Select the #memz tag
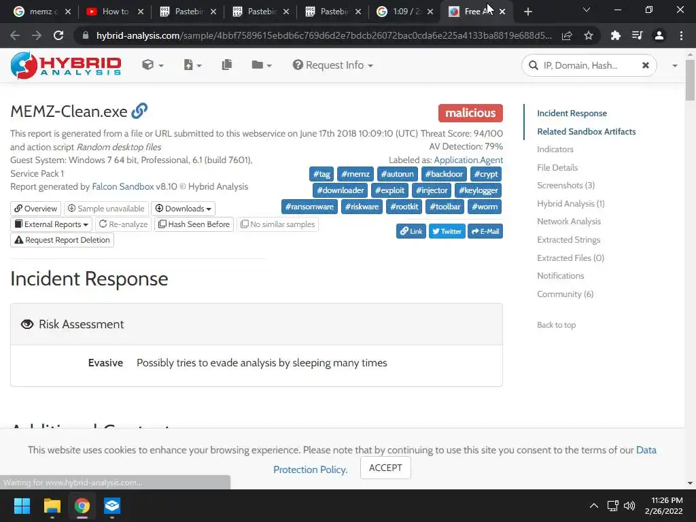Screen dimensions: 696x522 click(355, 174)
